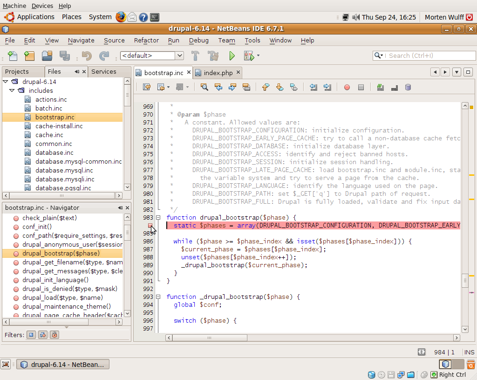Run the main project with green arrow
This screenshot has height=380, width=477.
pos(232,56)
